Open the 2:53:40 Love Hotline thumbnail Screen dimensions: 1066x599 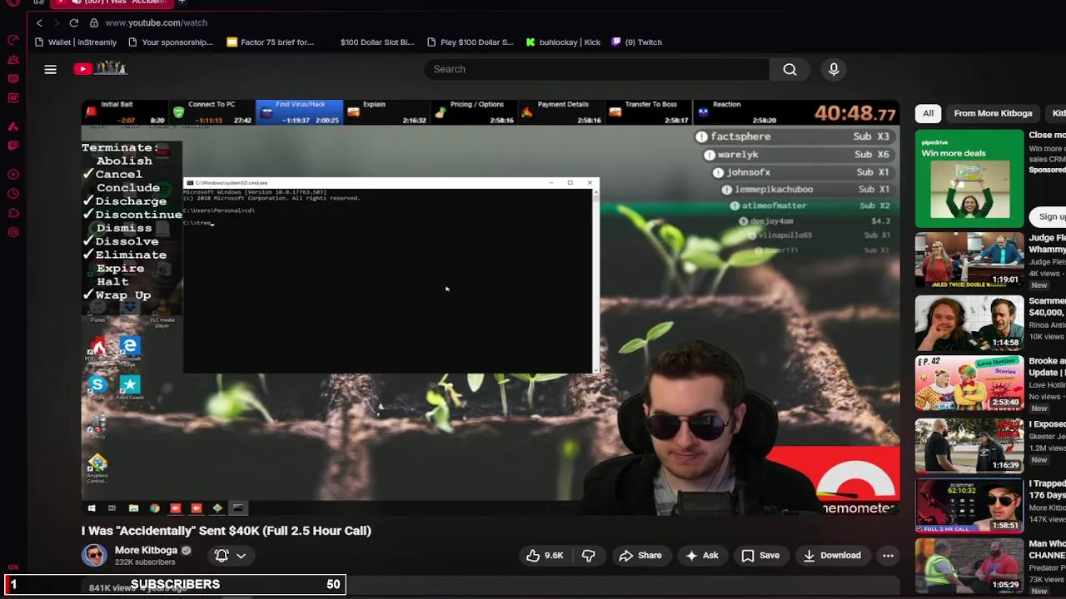(x=969, y=384)
